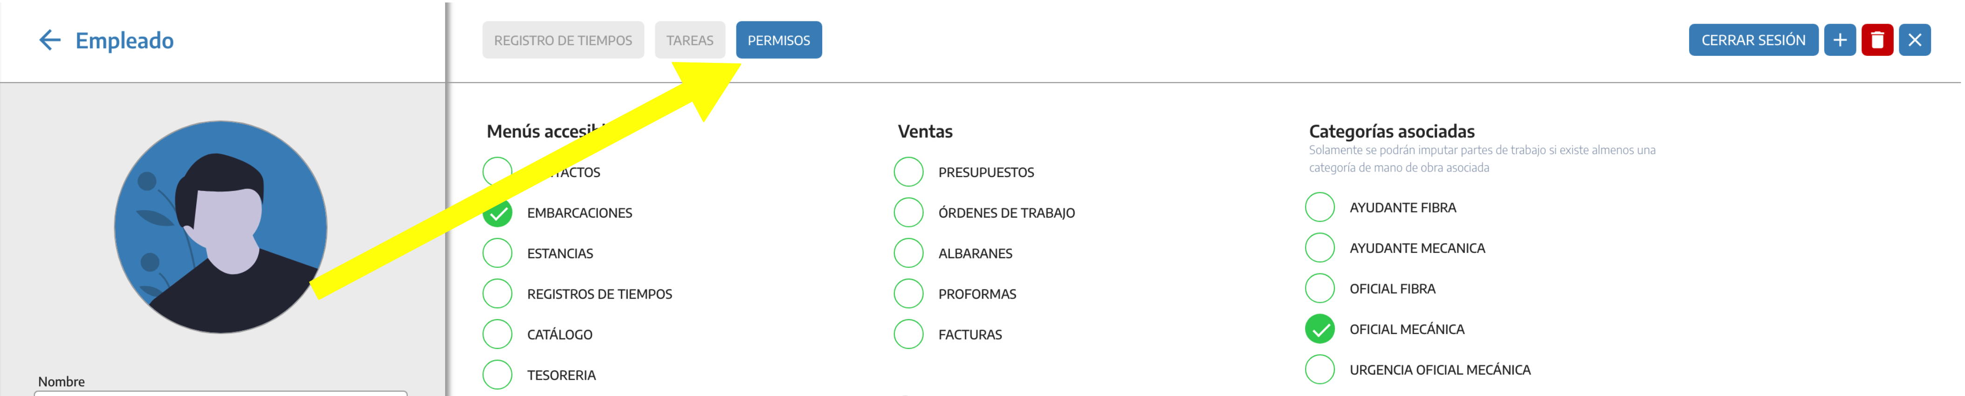The image size is (1965, 396).
Task: Click the blue plus add icon
Action: (1838, 41)
